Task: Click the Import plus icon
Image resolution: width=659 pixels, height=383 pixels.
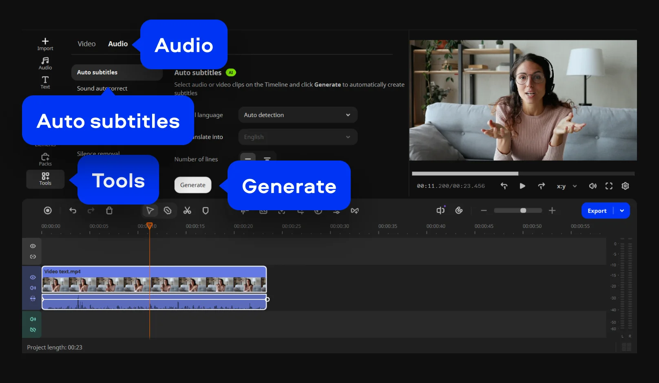Action: (x=45, y=42)
